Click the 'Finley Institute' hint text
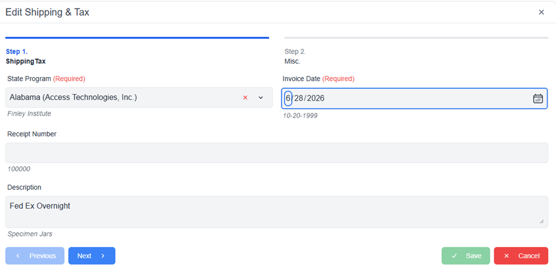556x273 pixels. tap(29, 113)
